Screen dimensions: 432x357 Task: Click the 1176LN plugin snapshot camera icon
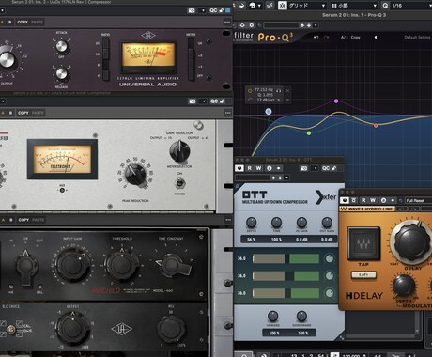(x=192, y=10)
